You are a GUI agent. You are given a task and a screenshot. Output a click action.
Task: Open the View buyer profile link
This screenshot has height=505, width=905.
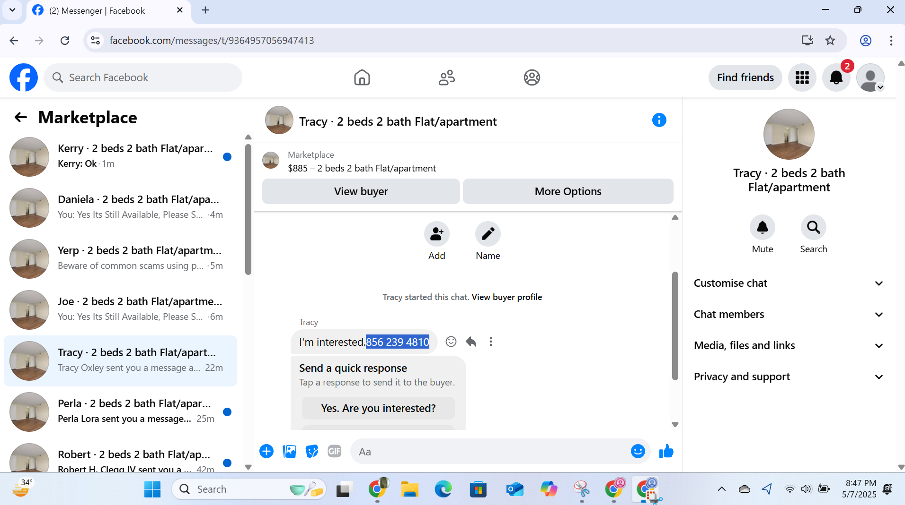point(506,297)
